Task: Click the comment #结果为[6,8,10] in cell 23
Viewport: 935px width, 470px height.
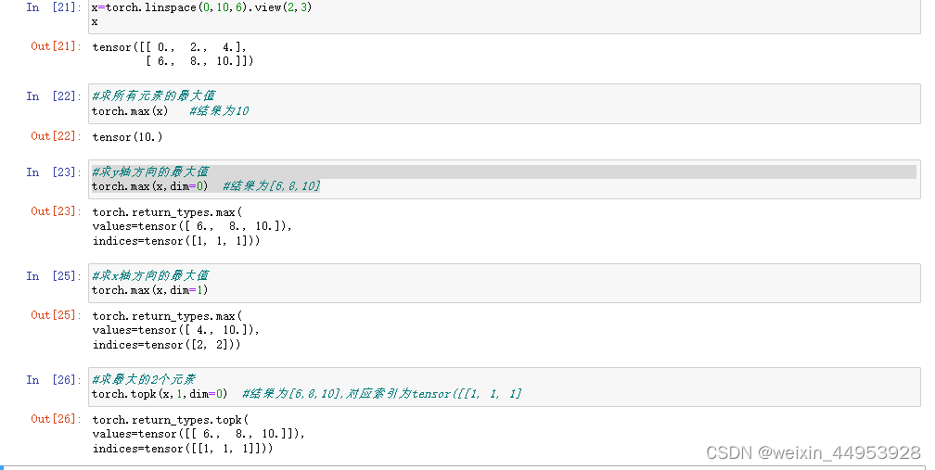Action: (x=272, y=186)
